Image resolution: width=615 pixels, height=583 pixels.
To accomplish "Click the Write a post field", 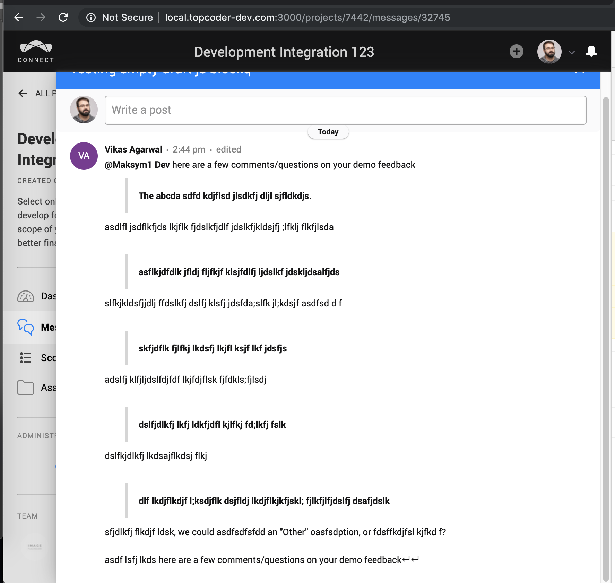I will [x=345, y=110].
